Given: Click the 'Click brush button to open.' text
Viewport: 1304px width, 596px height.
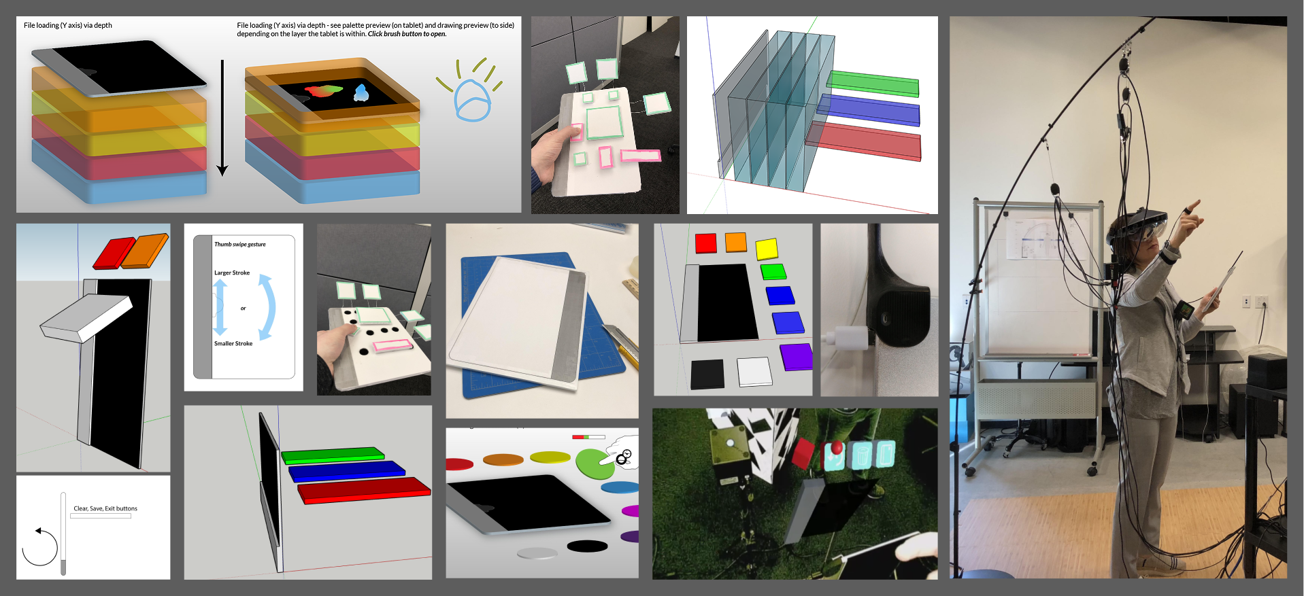Looking at the screenshot, I should (407, 34).
